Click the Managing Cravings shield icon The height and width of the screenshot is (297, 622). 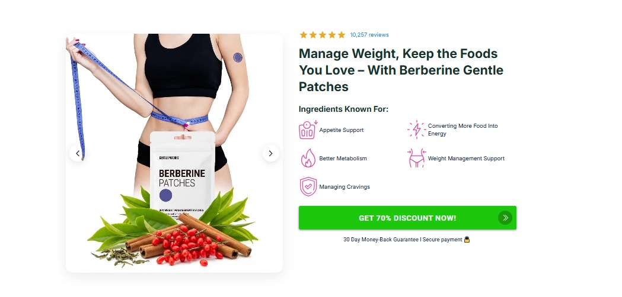pos(308,187)
